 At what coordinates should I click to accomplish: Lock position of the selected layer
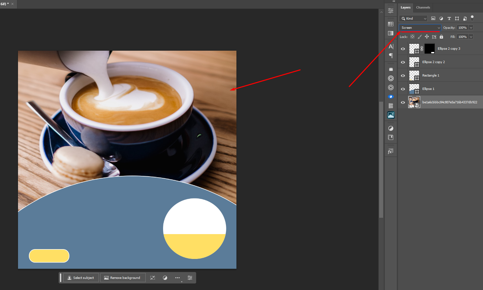pyautogui.click(x=427, y=37)
